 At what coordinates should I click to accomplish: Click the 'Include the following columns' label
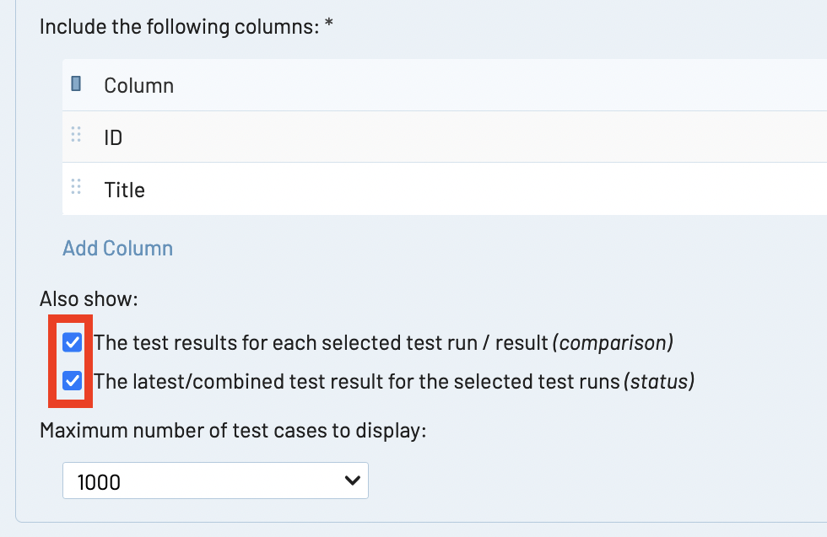pos(179,26)
